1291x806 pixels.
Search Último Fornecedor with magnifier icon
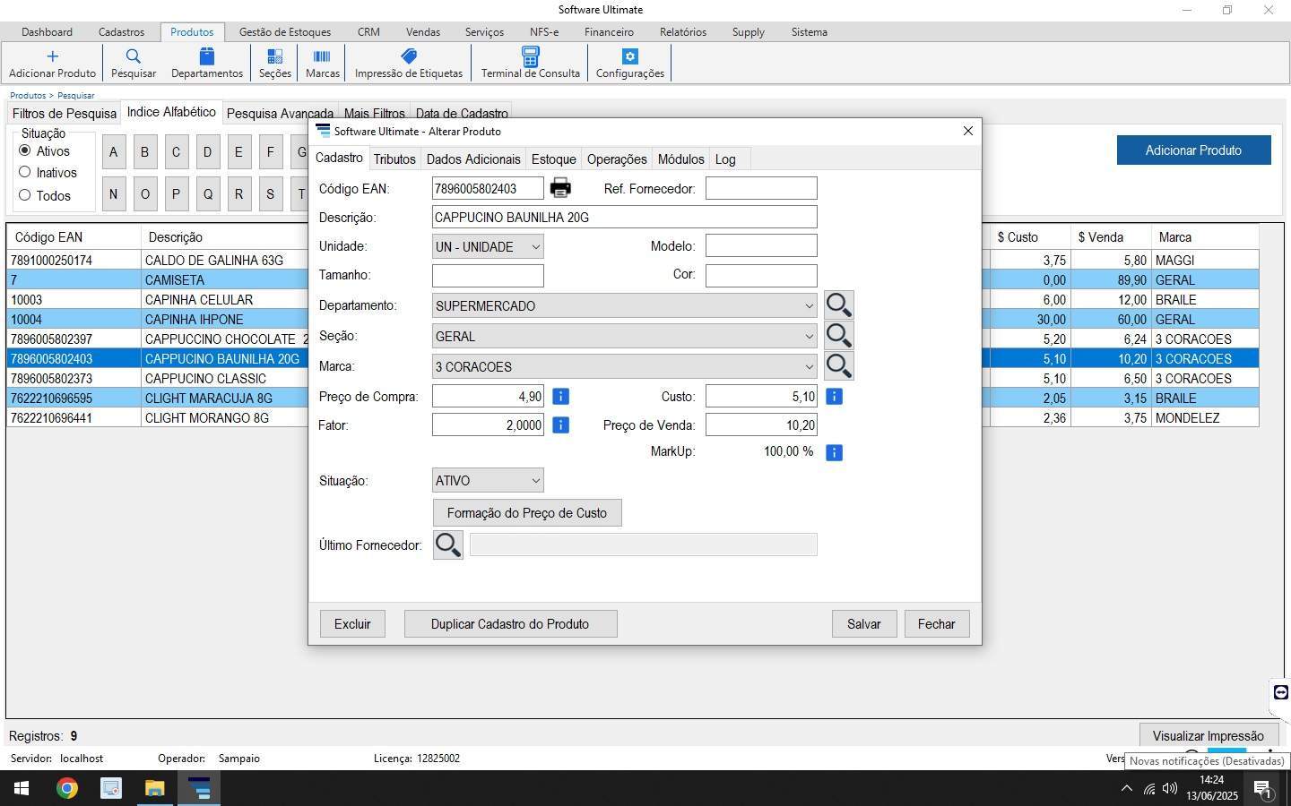tap(448, 544)
